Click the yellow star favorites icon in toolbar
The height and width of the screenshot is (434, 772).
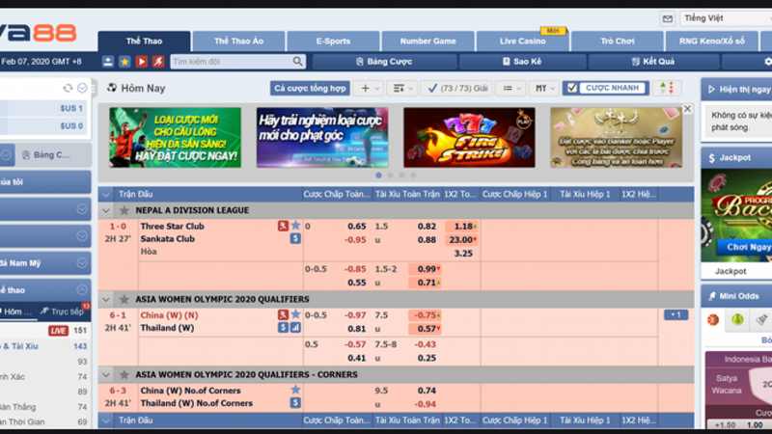(124, 61)
